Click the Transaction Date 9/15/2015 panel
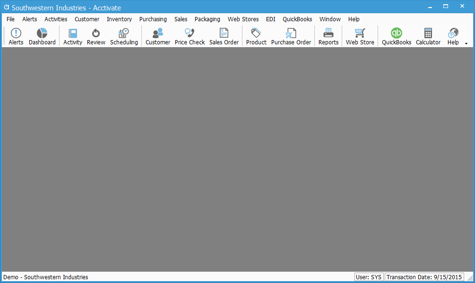Screen dimensions: 475x283 point(424,277)
